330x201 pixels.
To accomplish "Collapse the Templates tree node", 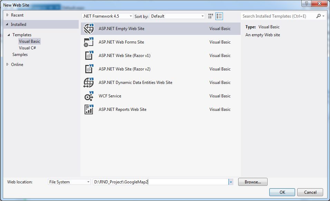I will (9, 35).
